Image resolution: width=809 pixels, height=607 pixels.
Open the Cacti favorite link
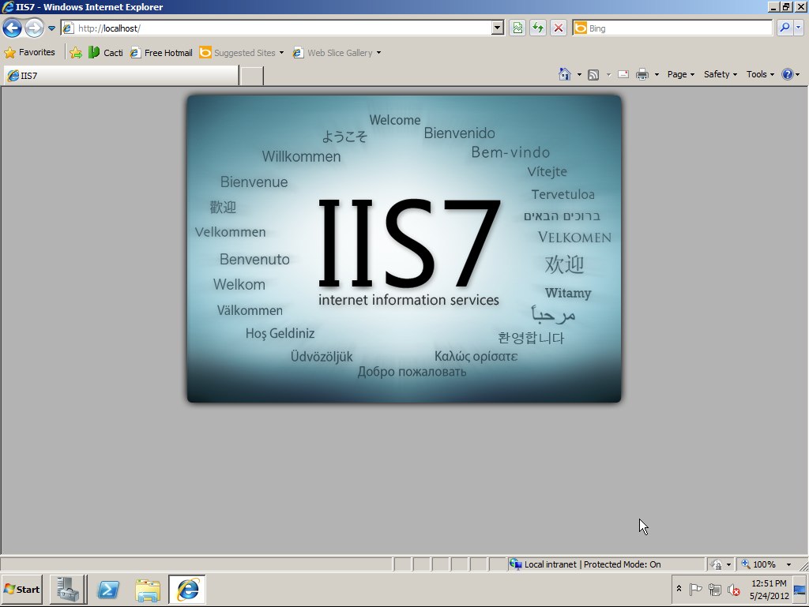pyautogui.click(x=106, y=53)
